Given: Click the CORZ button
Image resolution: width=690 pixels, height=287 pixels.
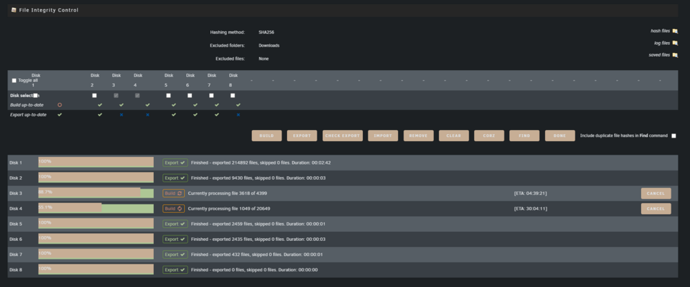Looking at the screenshot, I should click(x=489, y=136).
